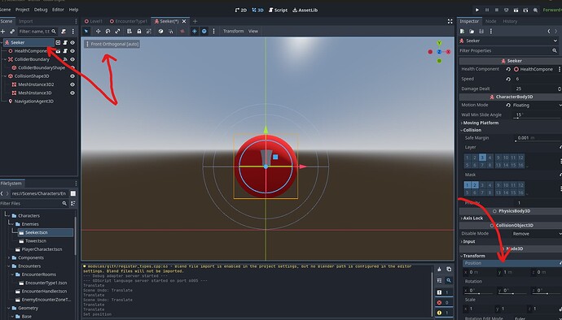Create a new resource in Inspector
The height and width of the screenshot is (320, 562).
(463, 32)
